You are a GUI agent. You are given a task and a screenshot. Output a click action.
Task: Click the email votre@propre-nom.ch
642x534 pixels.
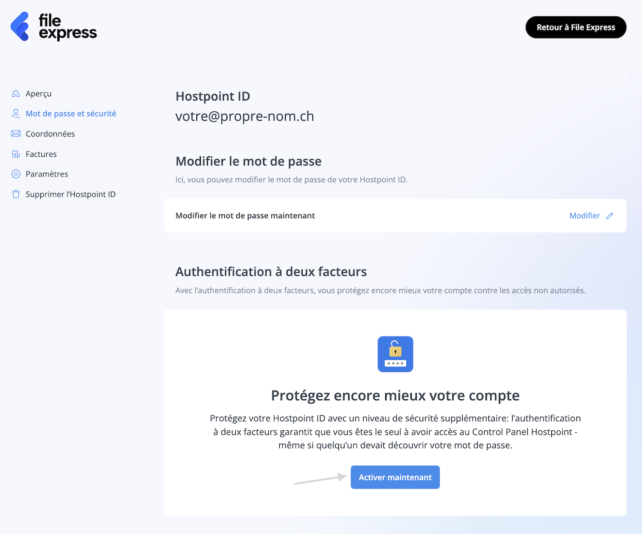pos(245,116)
